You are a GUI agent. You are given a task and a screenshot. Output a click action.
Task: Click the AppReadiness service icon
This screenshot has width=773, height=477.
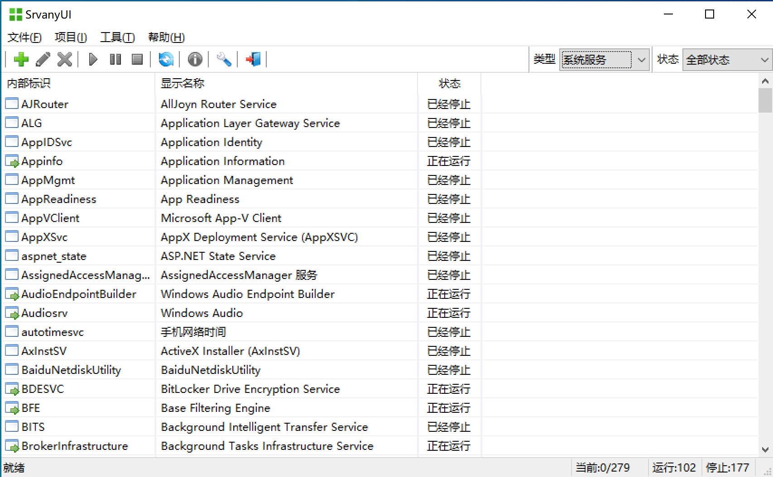click(x=12, y=198)
